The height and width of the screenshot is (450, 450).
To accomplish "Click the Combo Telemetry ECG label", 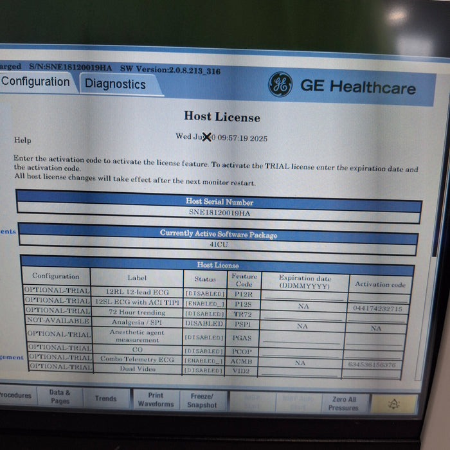I will click(x=137, y=359).
